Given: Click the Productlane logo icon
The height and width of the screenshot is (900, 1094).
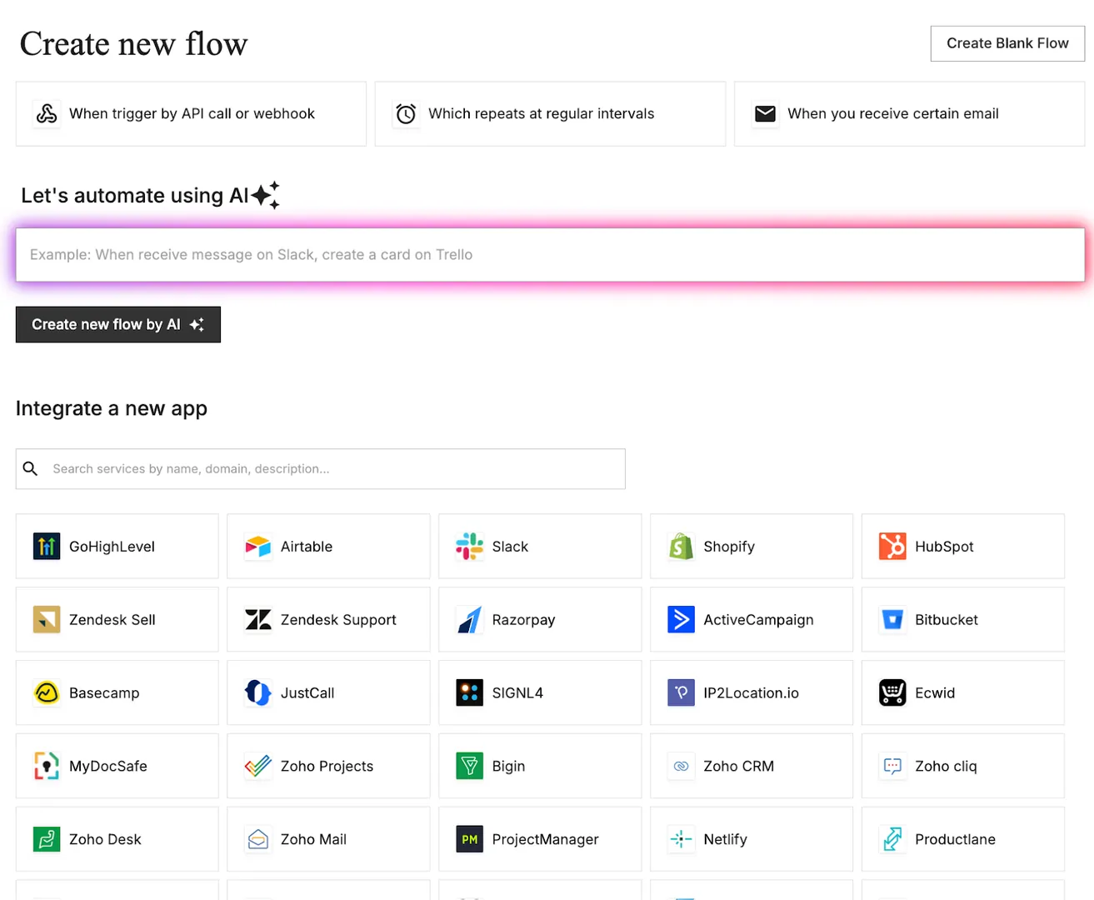Looking at the screenshot, I should [x=892, y=840].
